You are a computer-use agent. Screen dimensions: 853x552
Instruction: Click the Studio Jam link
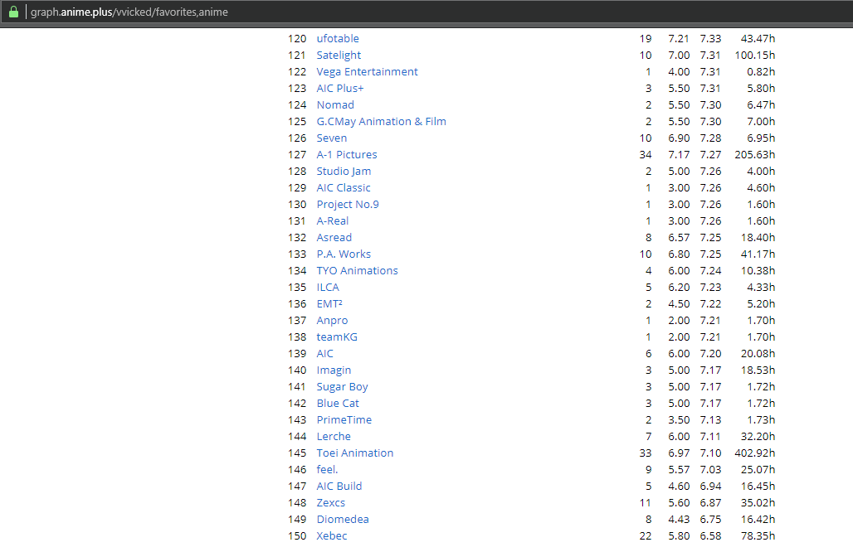[x=344, y=172]
